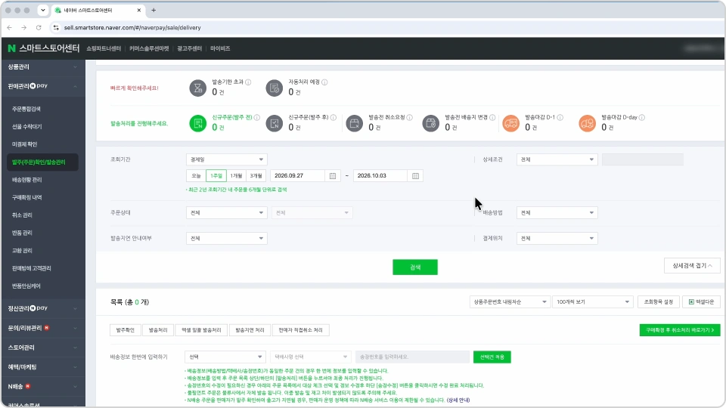Open info tooltip next to 발송기한 초과

(x=248, y=82)
